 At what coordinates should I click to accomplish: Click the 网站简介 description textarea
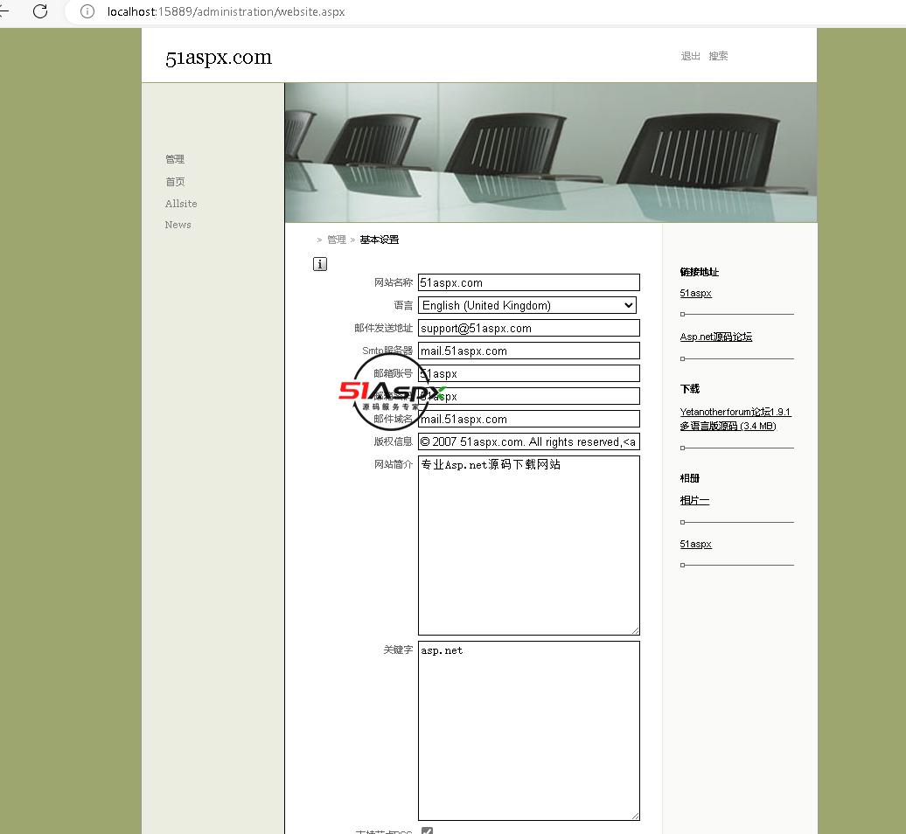(x=529, y=546)
